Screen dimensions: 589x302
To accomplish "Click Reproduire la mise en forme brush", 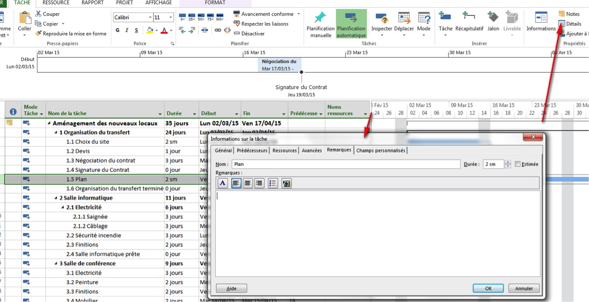I will 38,33.
